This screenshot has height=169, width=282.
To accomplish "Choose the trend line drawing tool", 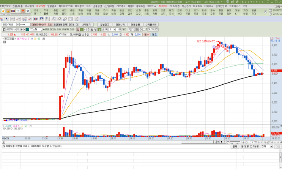I will (18, 19).
